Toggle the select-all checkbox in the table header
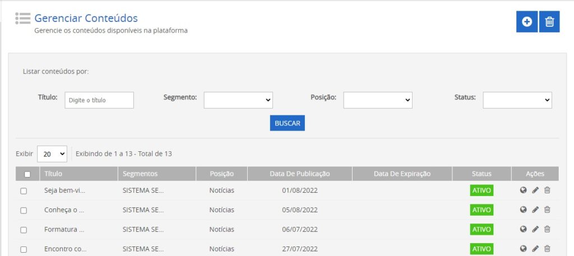This screenshot has width=574, height=256. [x=27, y=174]
